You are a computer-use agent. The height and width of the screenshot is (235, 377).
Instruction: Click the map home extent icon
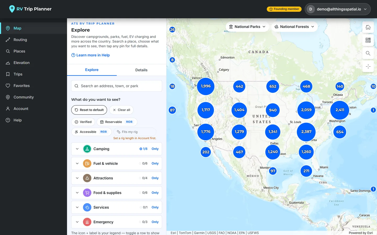[x=368, y=27]
